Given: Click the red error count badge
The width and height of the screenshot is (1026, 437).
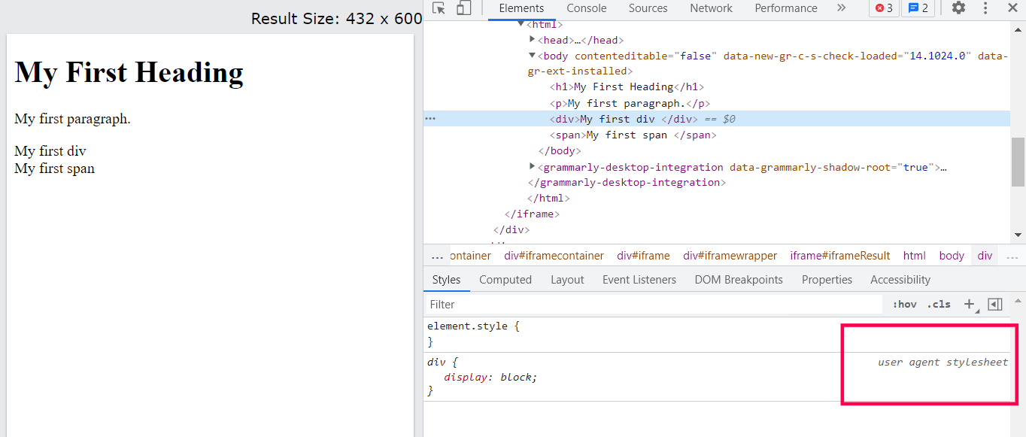Looking at the screenshot, I should [884, 8].
